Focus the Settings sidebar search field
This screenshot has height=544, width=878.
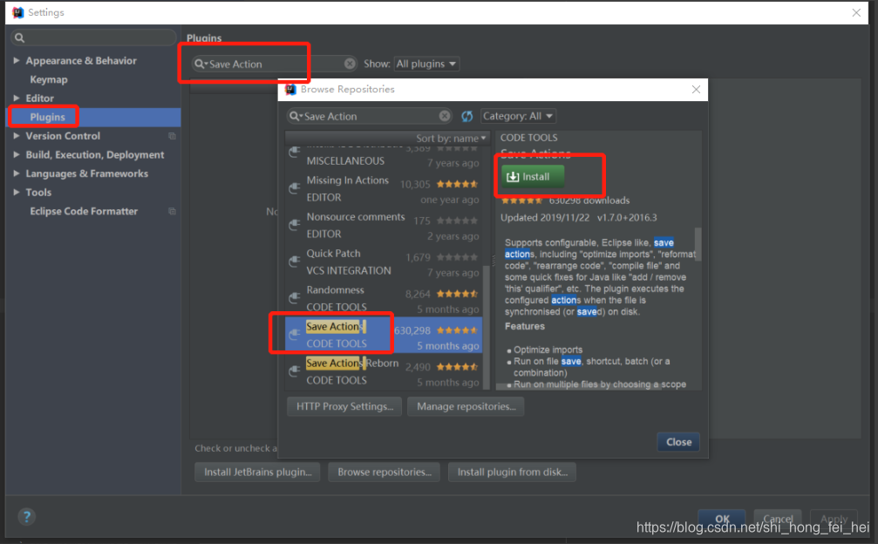[x=93, y=37]
